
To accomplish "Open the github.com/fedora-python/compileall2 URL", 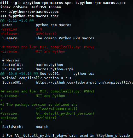I will pos(84,83).
